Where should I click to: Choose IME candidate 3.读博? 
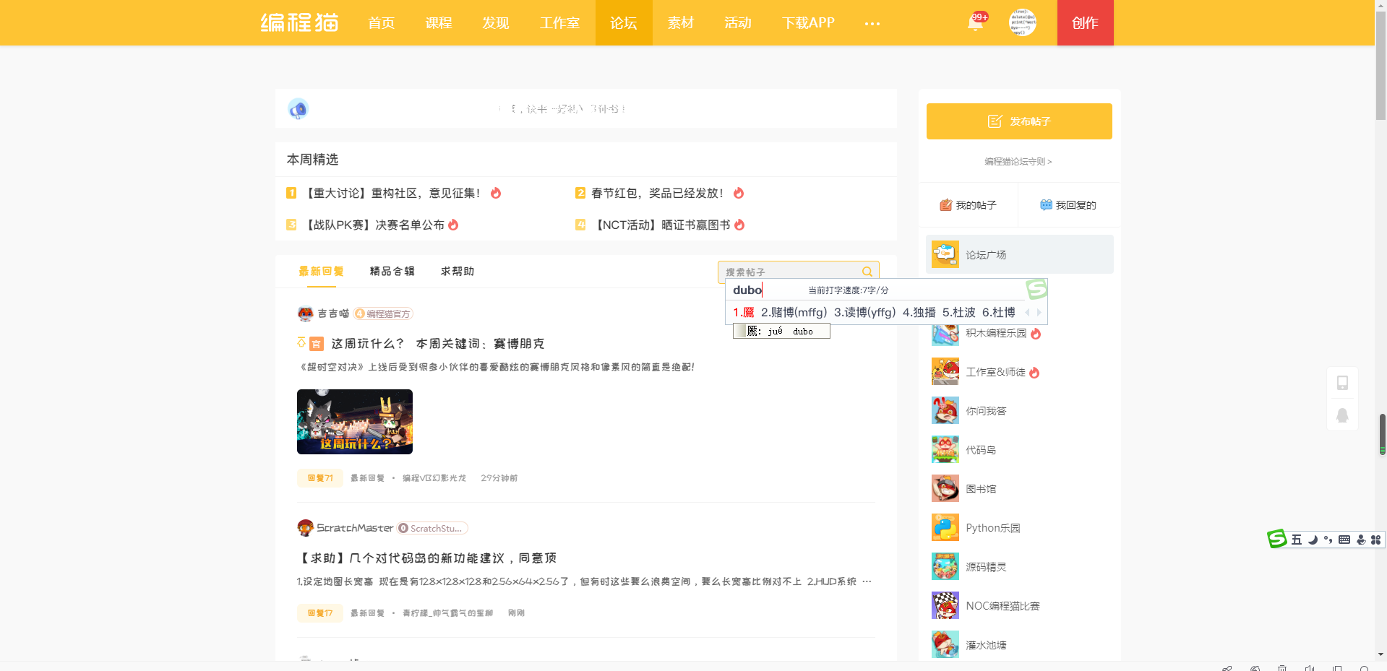[x=864, y=312]
